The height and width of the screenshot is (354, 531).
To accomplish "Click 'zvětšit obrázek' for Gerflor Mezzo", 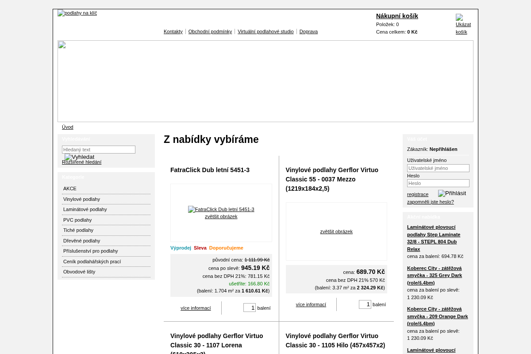I will point(336,231).
